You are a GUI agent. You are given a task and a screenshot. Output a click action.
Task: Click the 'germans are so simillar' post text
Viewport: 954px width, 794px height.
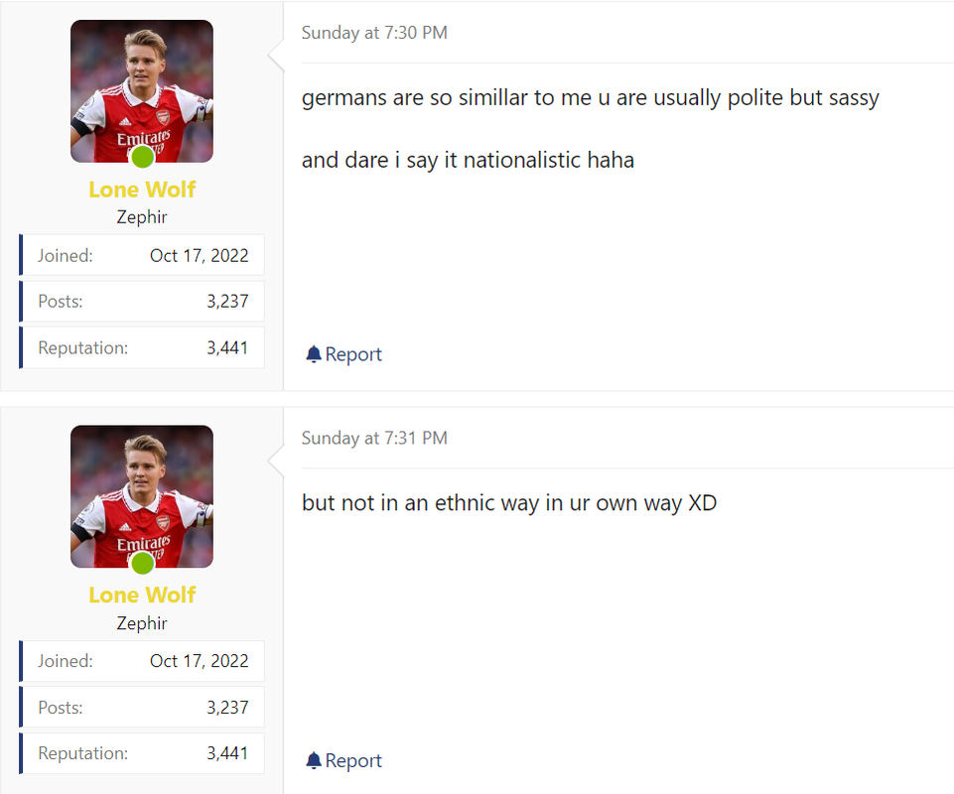click(590, 98)
